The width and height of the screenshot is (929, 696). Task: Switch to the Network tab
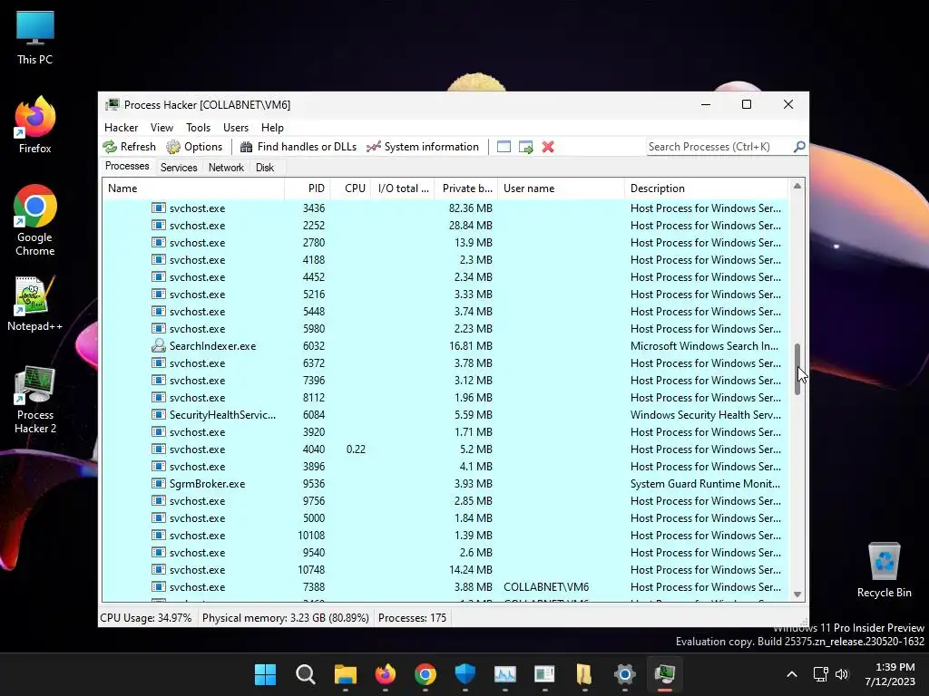(226, 168)
